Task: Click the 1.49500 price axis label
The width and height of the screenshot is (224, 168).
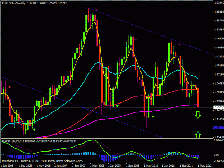Action: tap(219, 39)
